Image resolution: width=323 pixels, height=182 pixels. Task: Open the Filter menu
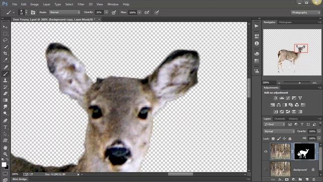coord(81,4)
